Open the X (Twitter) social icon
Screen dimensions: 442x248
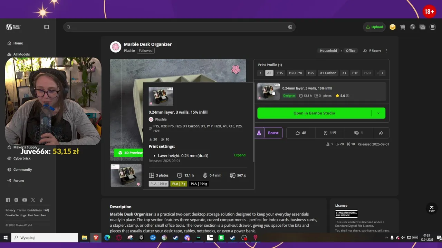coord(33,200)
